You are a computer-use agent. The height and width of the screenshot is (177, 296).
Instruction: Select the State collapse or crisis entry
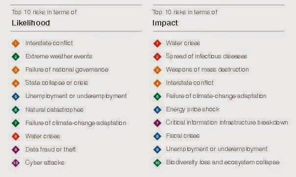coord(56,83)
